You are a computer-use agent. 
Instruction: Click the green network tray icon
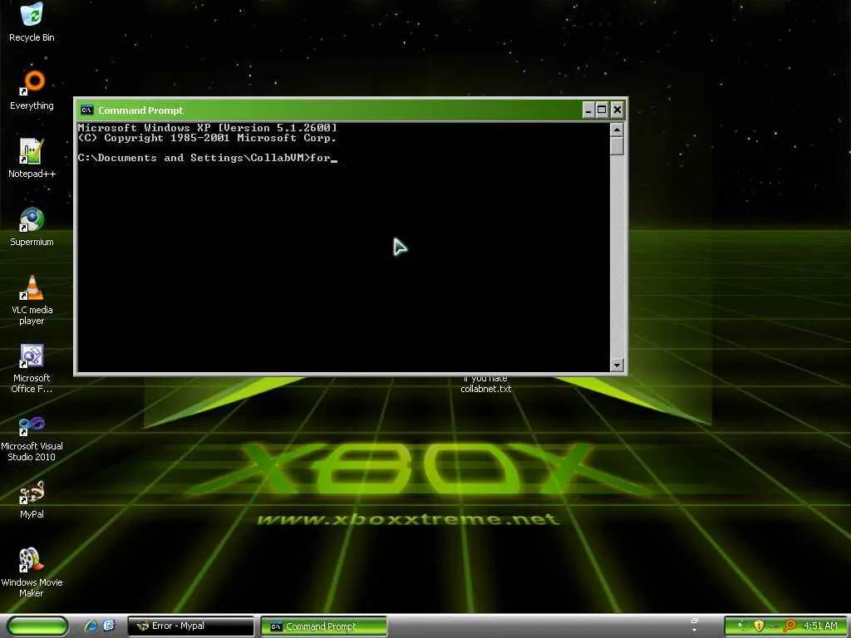pyautogui.click(x=741, y=626)
